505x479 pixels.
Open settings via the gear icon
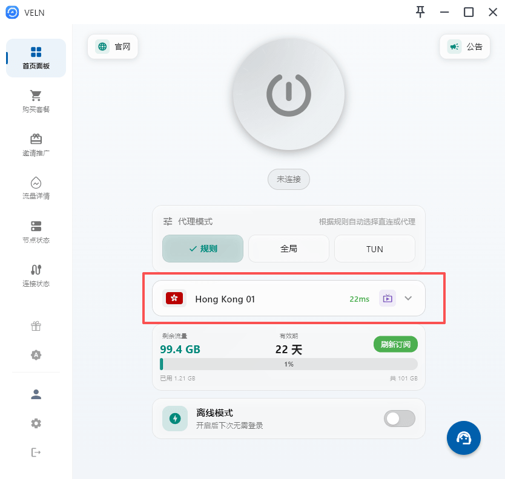click(36, 423)
